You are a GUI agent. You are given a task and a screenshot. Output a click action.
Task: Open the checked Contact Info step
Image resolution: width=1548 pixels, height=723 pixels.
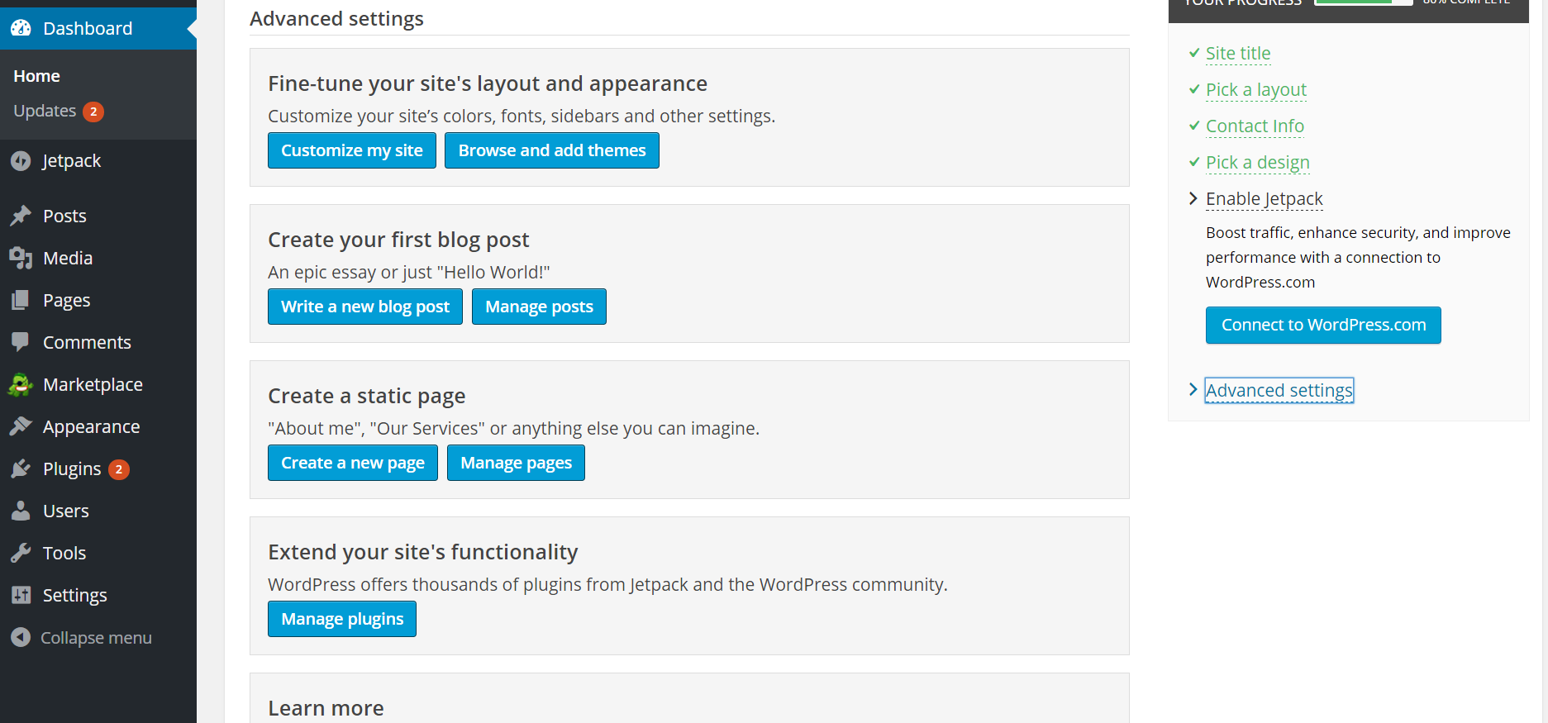pyautogui.click(x=1255, y=126)
